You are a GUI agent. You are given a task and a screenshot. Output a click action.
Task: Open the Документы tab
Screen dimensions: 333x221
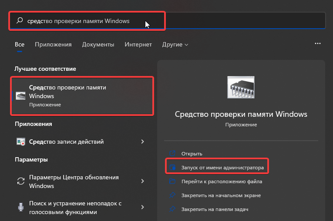point(98,44)
